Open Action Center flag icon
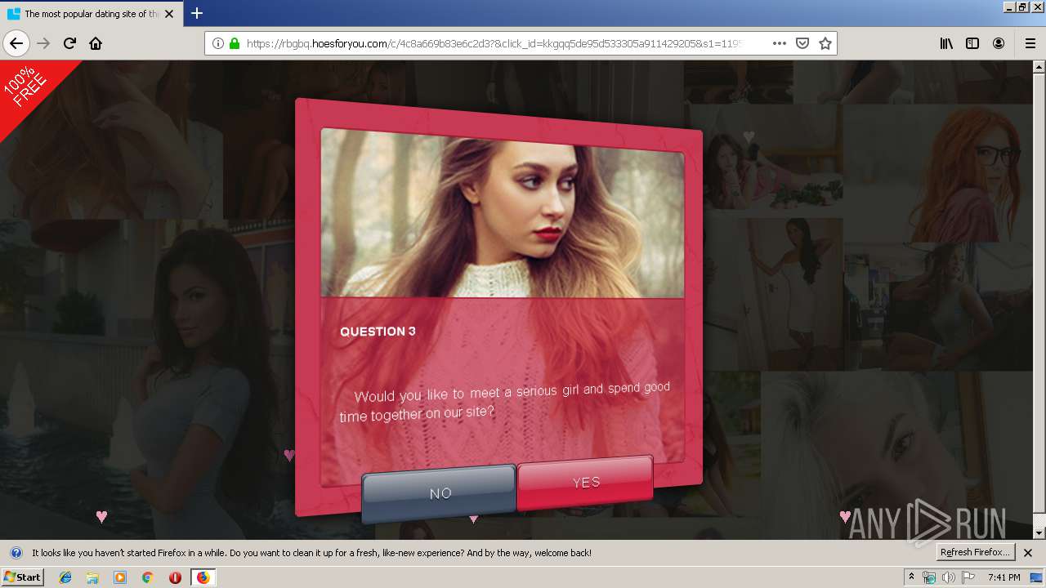The image size is (1046, 588). pos(968,577)
